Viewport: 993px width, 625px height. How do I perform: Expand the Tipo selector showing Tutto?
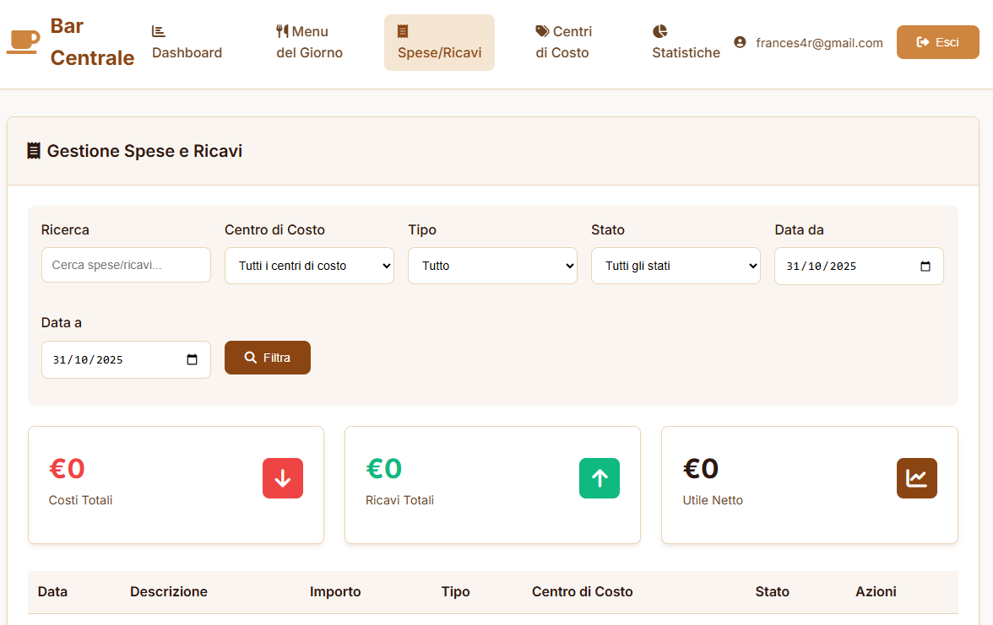[x=492, y=266]
